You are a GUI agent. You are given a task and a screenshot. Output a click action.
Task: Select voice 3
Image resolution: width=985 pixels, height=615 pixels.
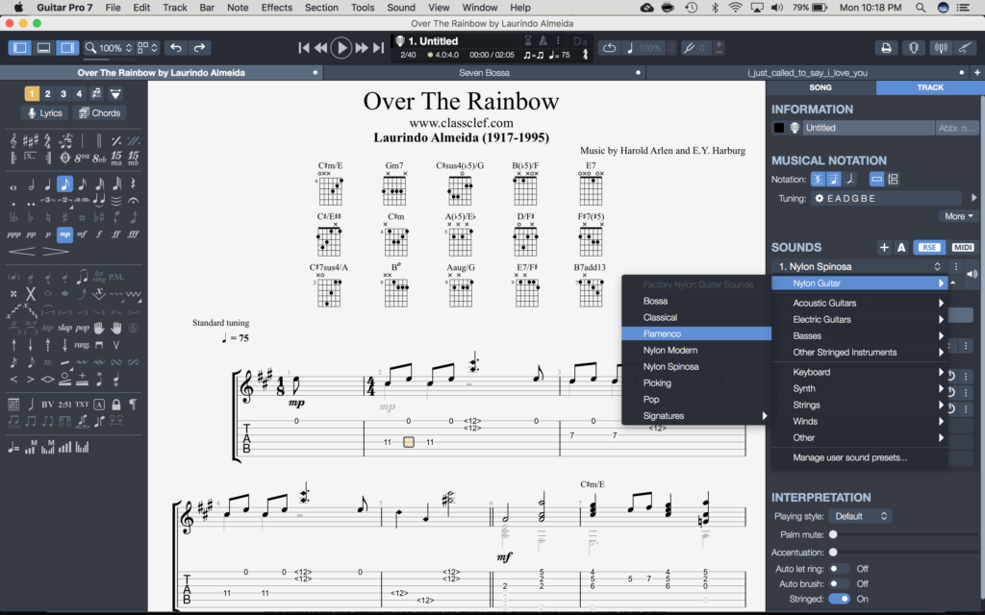(x=63, y=93)
